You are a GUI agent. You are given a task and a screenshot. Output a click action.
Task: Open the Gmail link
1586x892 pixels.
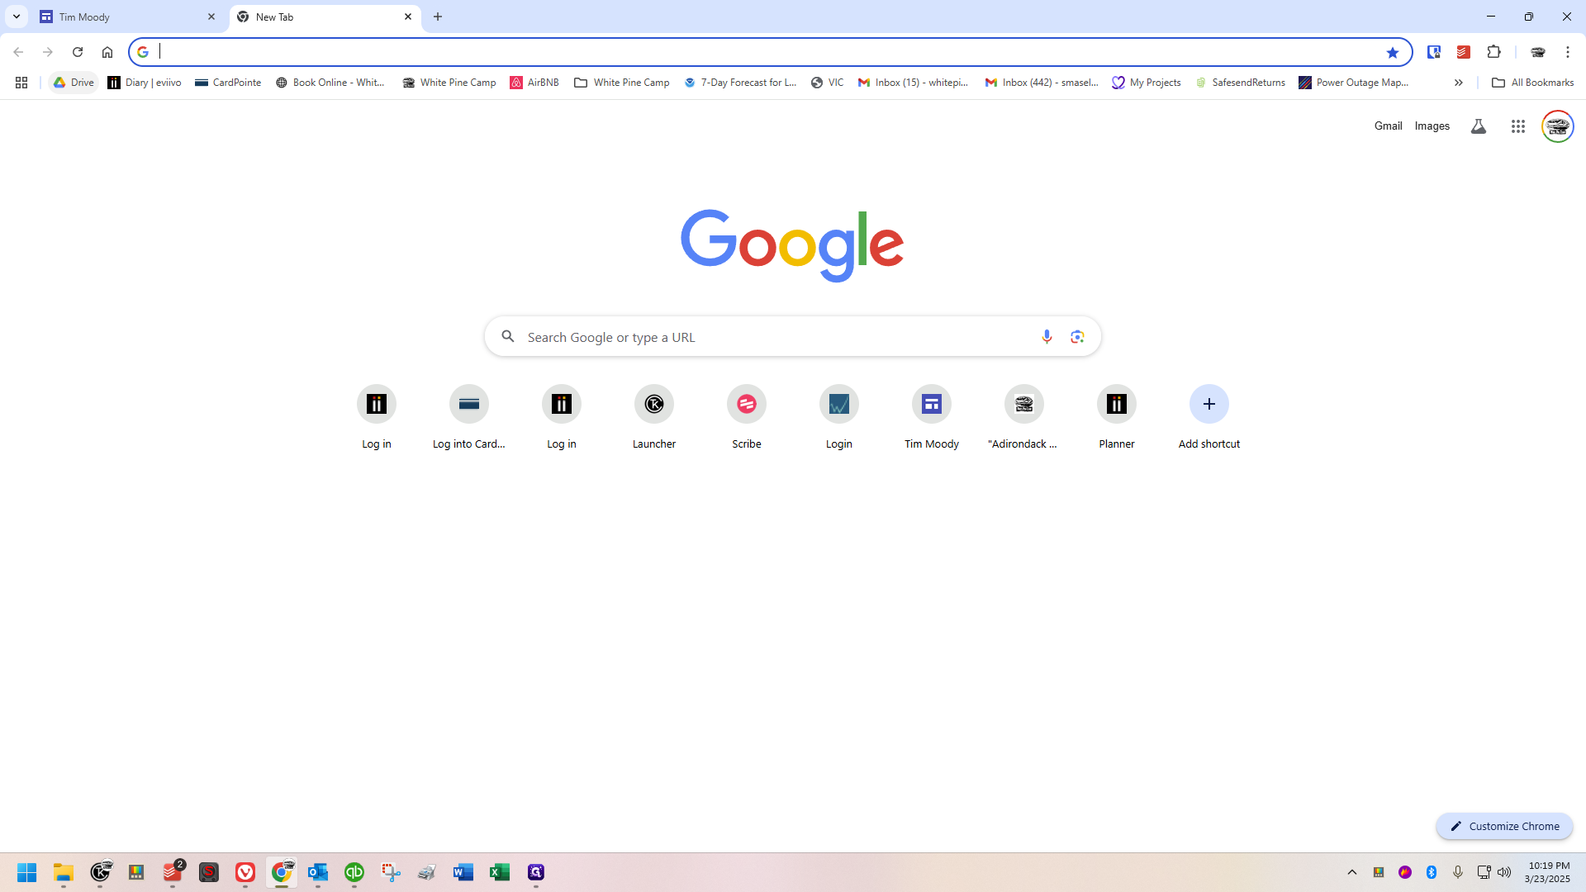(1389, 126)
